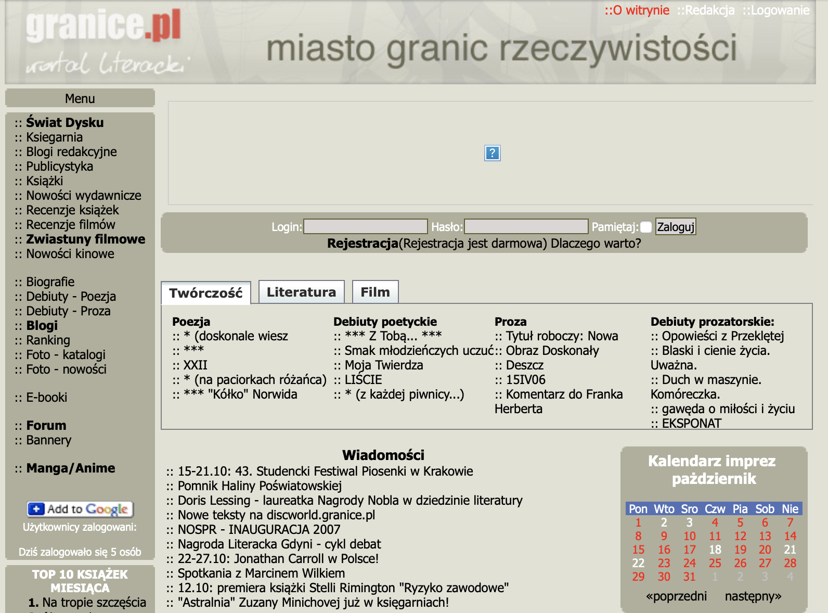Open the Rejestracja link
828x613 pixels.
pos(363,244)
